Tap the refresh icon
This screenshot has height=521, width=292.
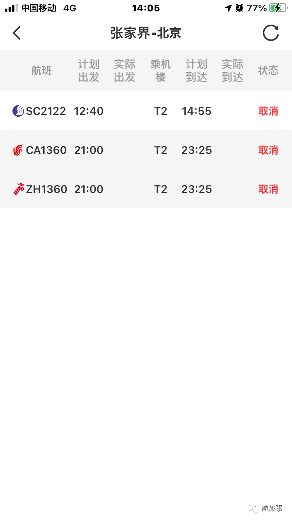pyautogui.click(x=271, y=33)
